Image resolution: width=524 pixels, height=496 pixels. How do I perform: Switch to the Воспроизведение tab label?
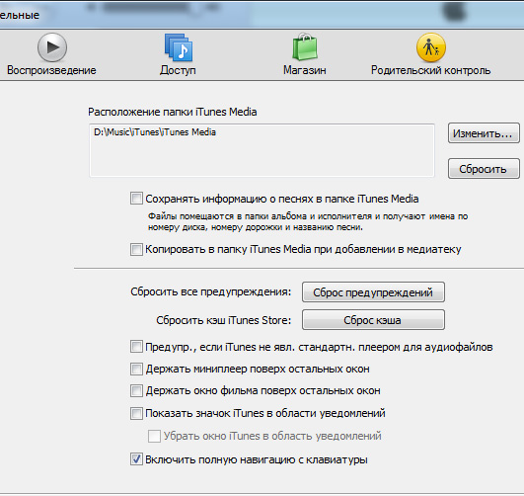pyautogui.click(x=51, y=70)
